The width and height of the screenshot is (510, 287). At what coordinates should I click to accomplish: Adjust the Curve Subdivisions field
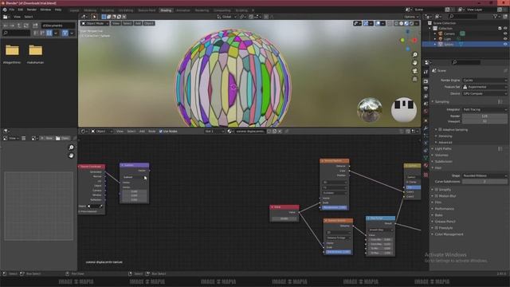(484, 182)
